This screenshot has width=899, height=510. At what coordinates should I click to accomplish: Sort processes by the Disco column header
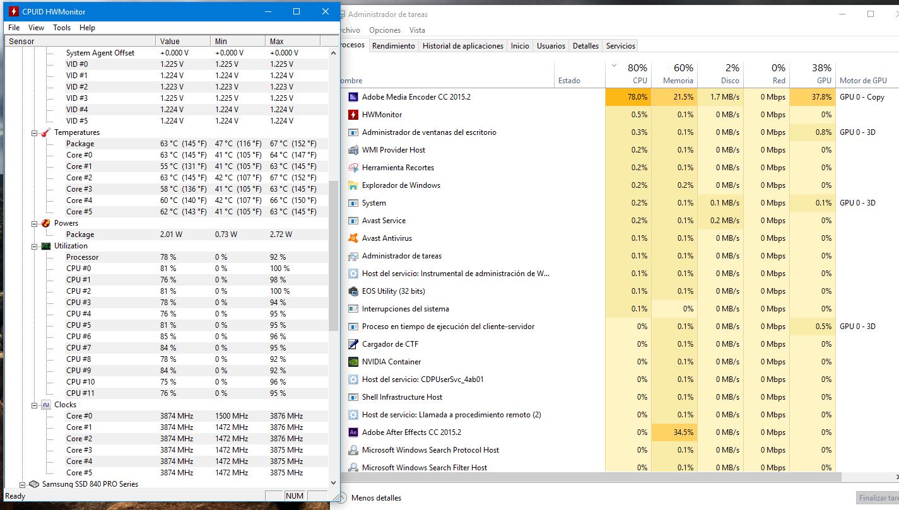coord(720,74)
